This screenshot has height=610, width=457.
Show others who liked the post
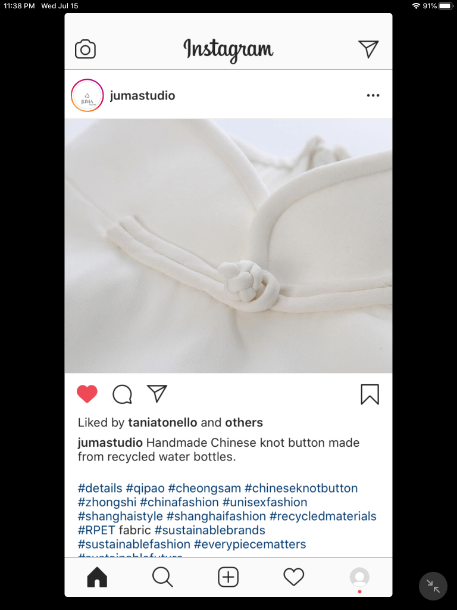point(244,422)
